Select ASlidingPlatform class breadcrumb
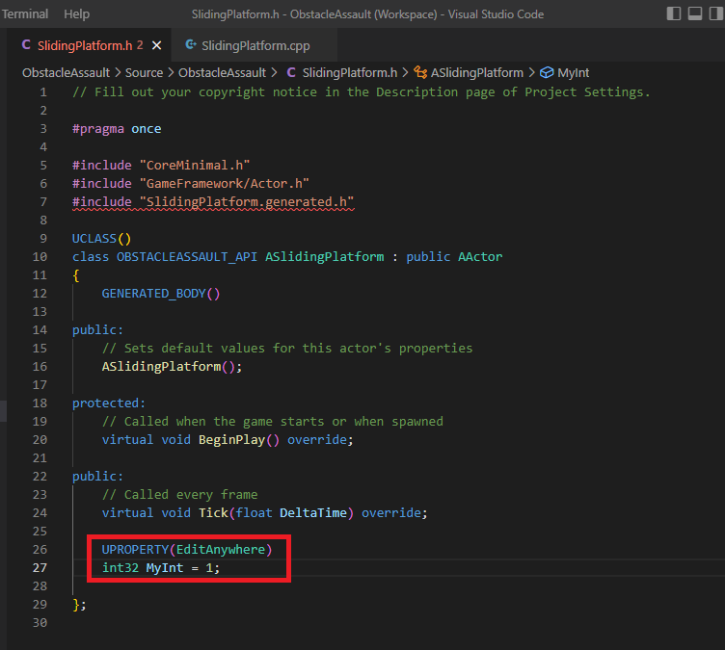The width and height of the screenshot is (725, 650). (477, 73)
